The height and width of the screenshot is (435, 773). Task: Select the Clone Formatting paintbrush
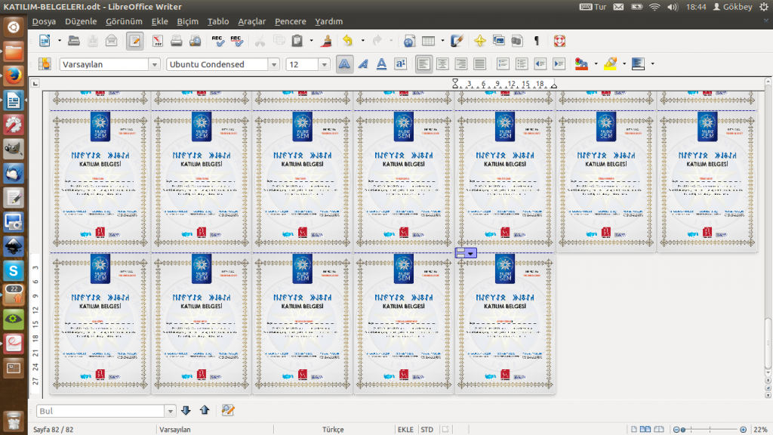(x=328, y=41)
